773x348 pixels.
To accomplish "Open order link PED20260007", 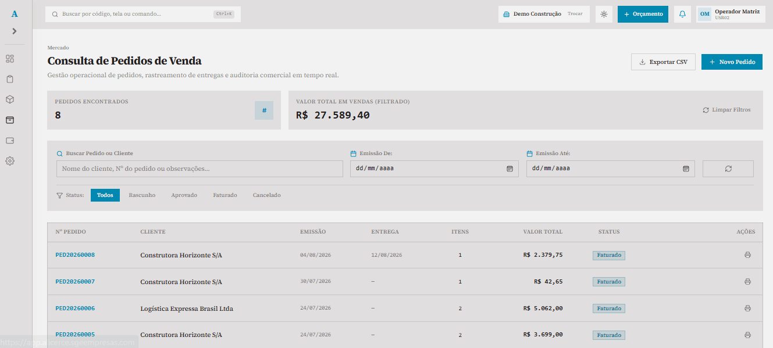I will pos(75,282).
